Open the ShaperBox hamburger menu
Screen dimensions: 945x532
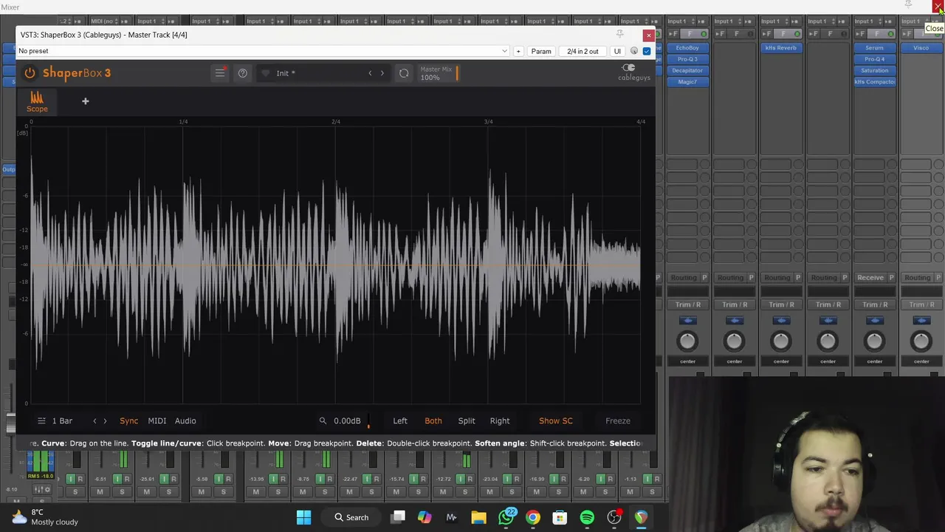(219, 73)
